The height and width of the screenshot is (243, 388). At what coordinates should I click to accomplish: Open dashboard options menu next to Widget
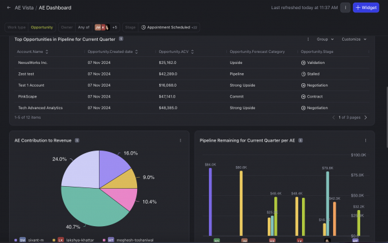(345, 8)
